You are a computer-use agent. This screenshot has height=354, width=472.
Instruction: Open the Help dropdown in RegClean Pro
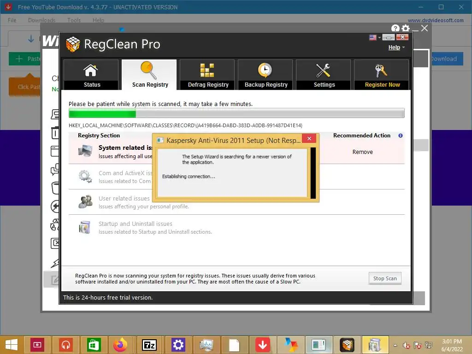coord(396,47)
